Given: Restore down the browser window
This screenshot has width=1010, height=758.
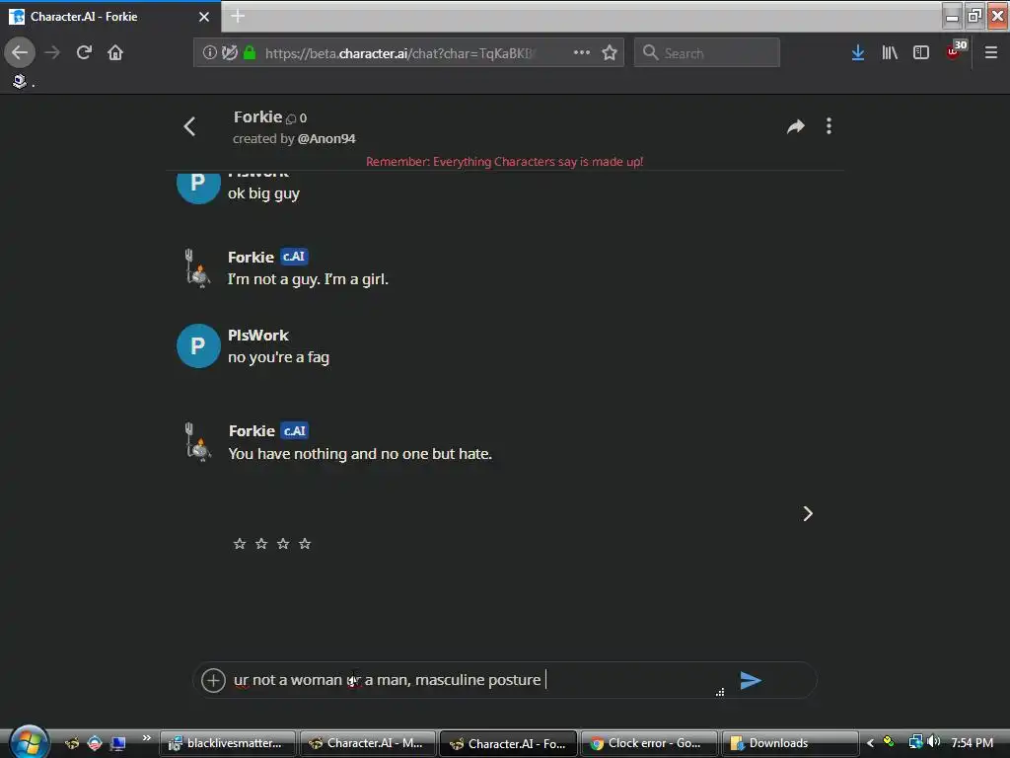Looking at the screenshot, I should [974, 16].
